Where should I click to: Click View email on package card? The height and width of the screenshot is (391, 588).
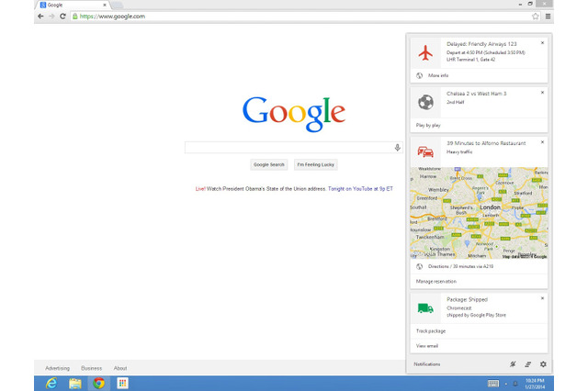(x=426, y=346)
